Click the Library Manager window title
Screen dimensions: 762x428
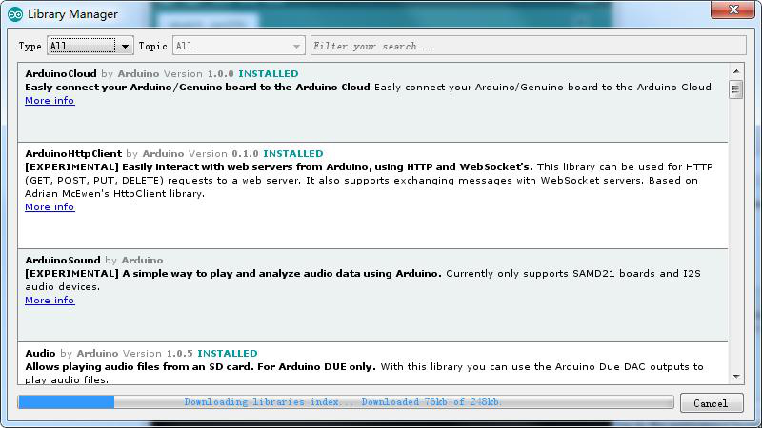point(72,14)
